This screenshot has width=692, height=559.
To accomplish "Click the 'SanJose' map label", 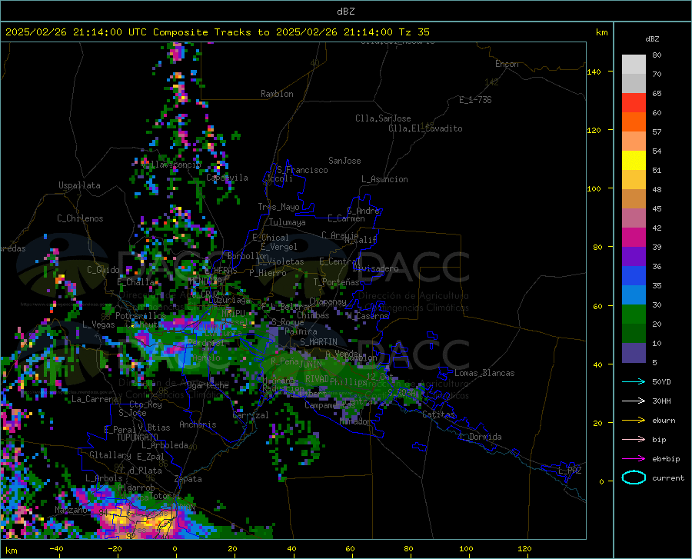I will [x=344, y=161].
